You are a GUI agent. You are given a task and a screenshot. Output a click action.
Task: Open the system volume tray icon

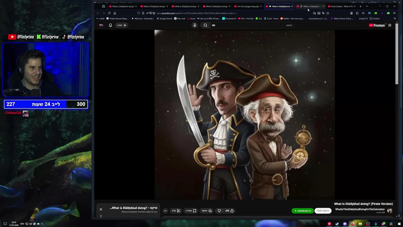31,224
